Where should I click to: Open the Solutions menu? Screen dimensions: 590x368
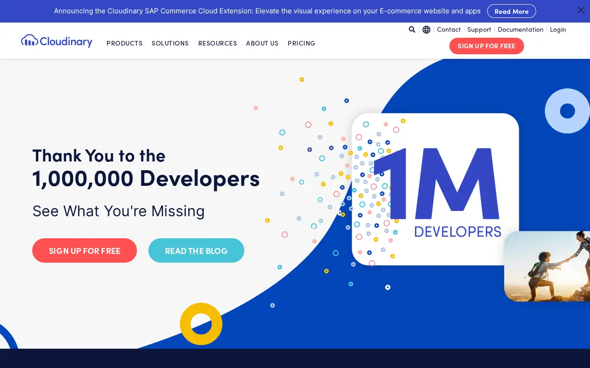coord(170,43)
